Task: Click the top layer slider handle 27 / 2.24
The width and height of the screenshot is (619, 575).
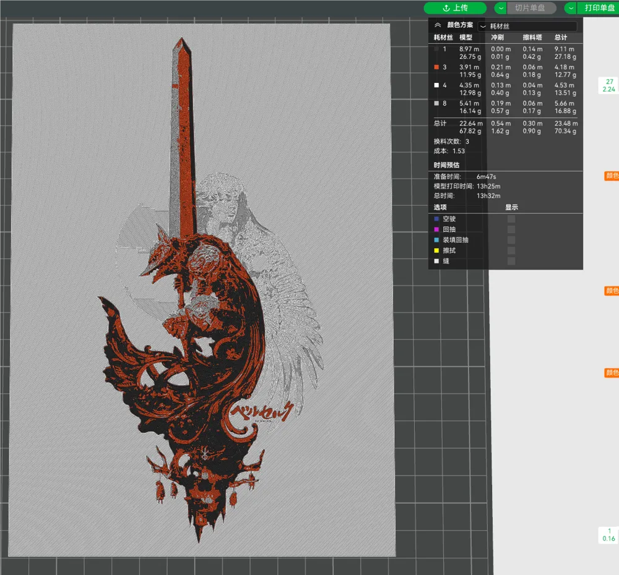Action: 608,85
